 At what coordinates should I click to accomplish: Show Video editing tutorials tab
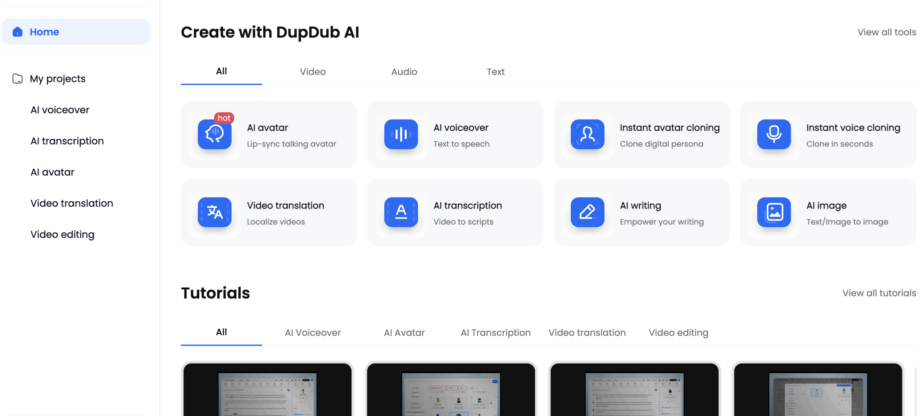point(678,333)
